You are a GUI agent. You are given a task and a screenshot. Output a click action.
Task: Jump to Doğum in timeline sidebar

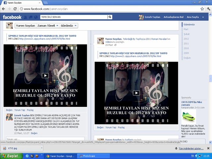[x=187, y=58]
